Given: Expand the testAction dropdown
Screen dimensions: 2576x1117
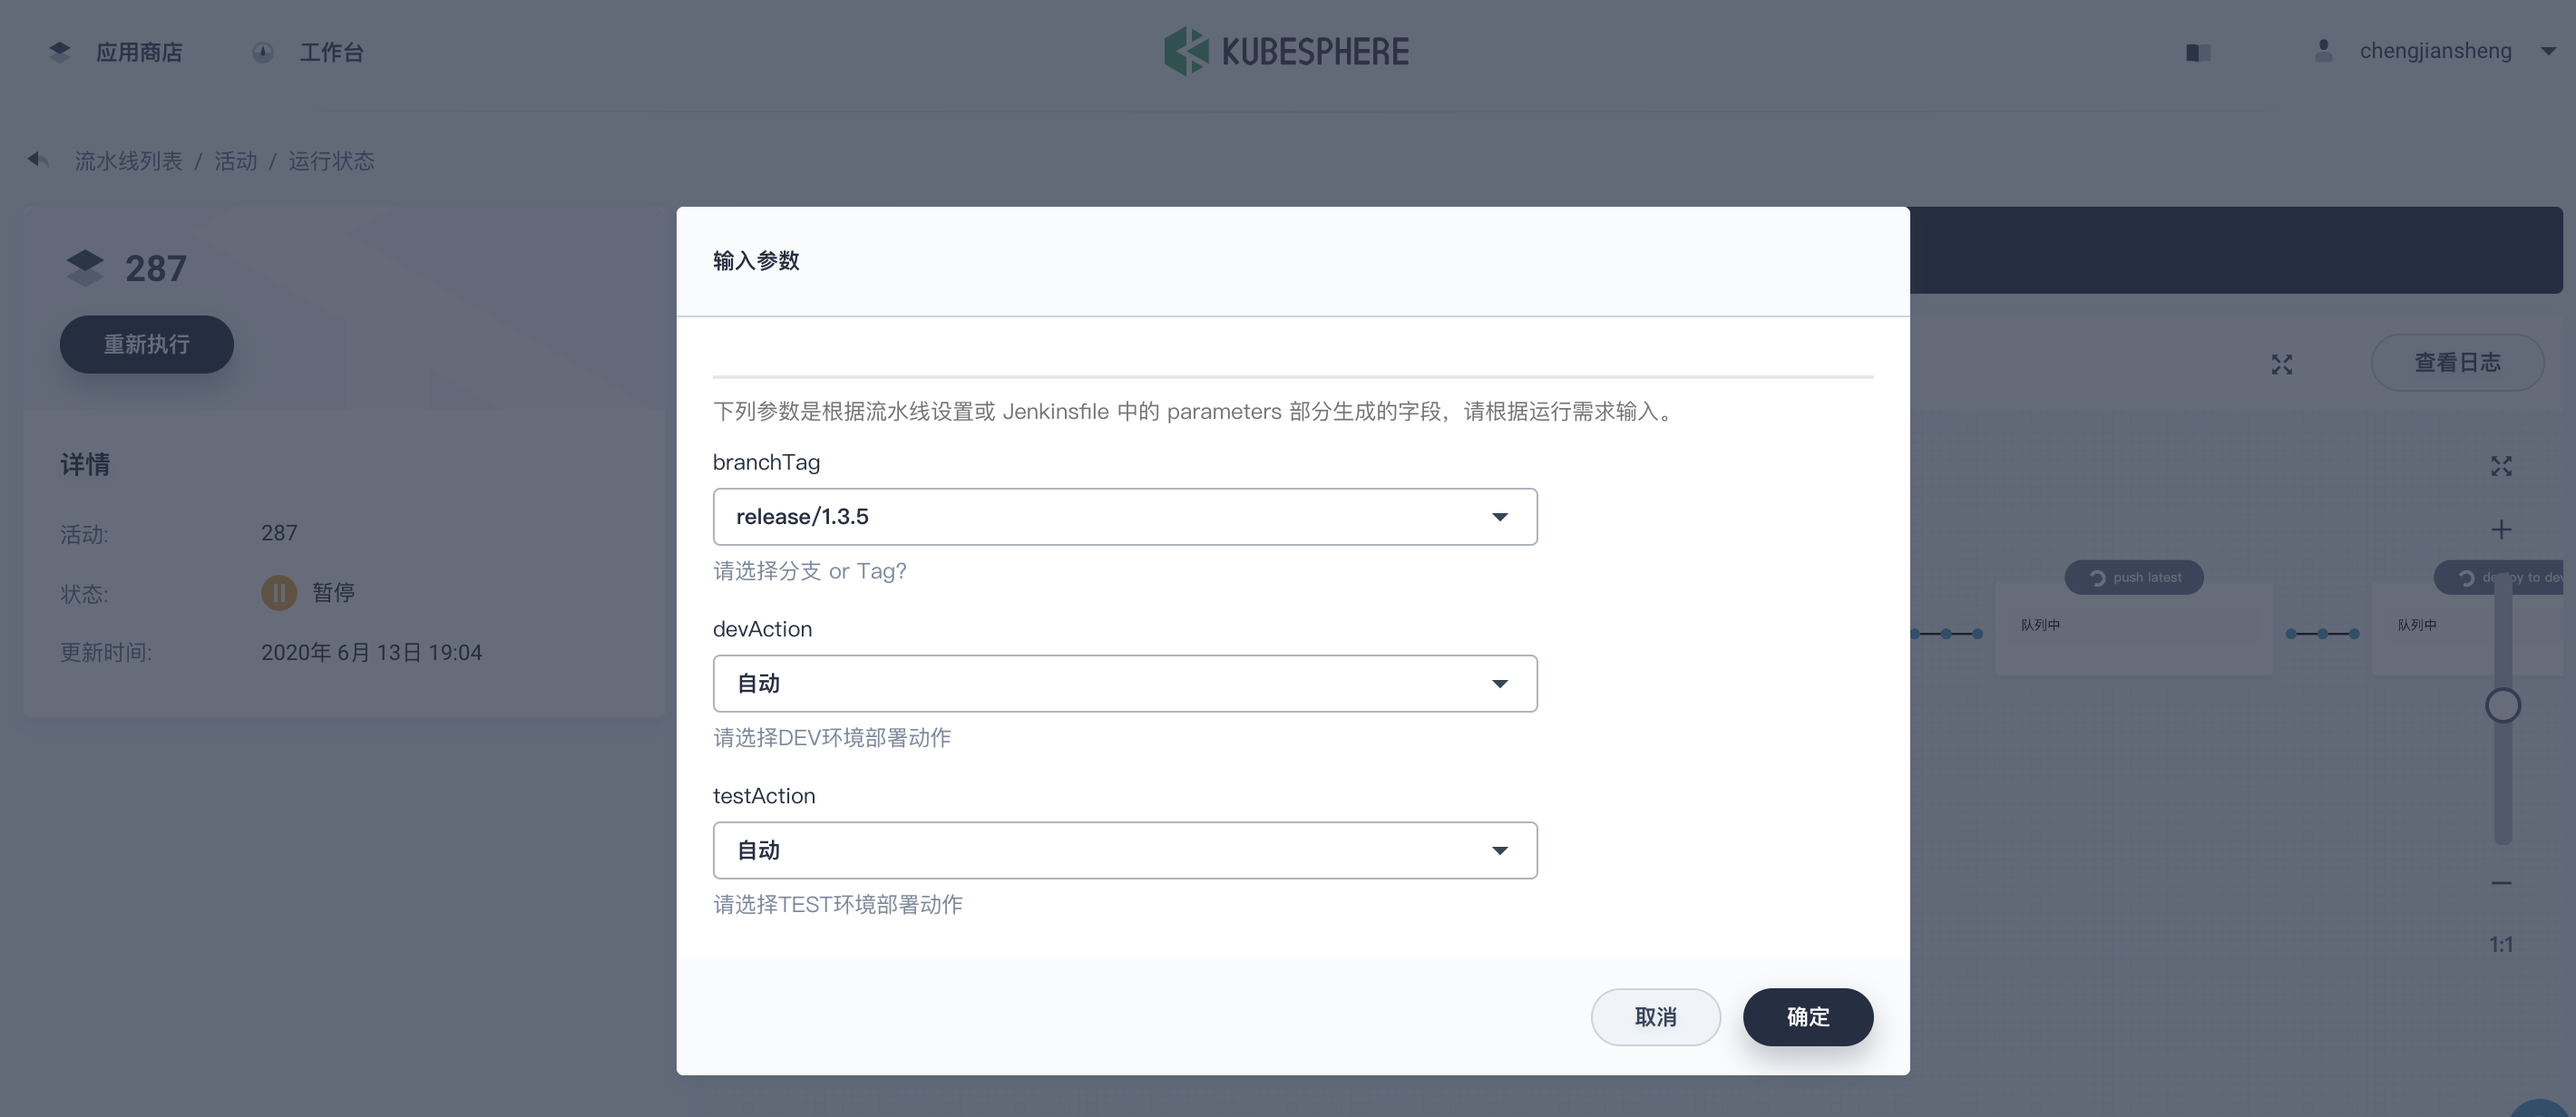Looking at the screenshot, I should (x=1124, y=851).
